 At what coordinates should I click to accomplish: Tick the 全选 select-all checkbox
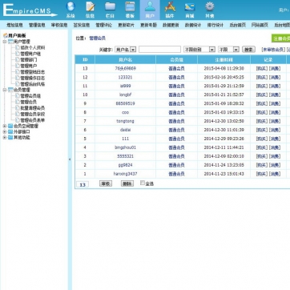143,183
